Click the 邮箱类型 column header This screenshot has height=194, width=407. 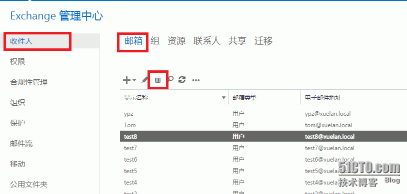tap(264, 98)
